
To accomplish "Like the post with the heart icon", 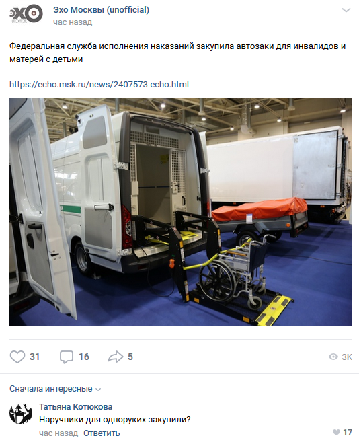I will tap(17, 357).
